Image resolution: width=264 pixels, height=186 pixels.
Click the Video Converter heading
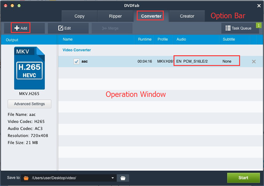point(76,50)
